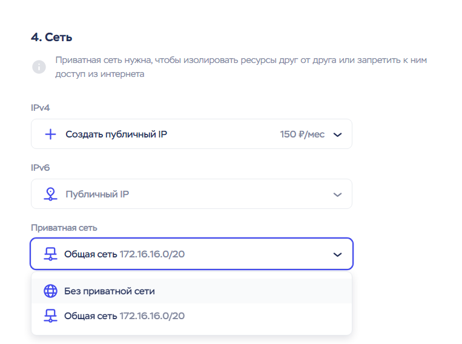Click the IPv4 field label
Screen dimensions: 462x344
[x=40, y=108]
